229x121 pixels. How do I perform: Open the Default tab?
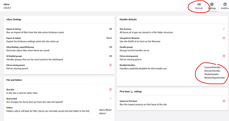tap(199, 6)
